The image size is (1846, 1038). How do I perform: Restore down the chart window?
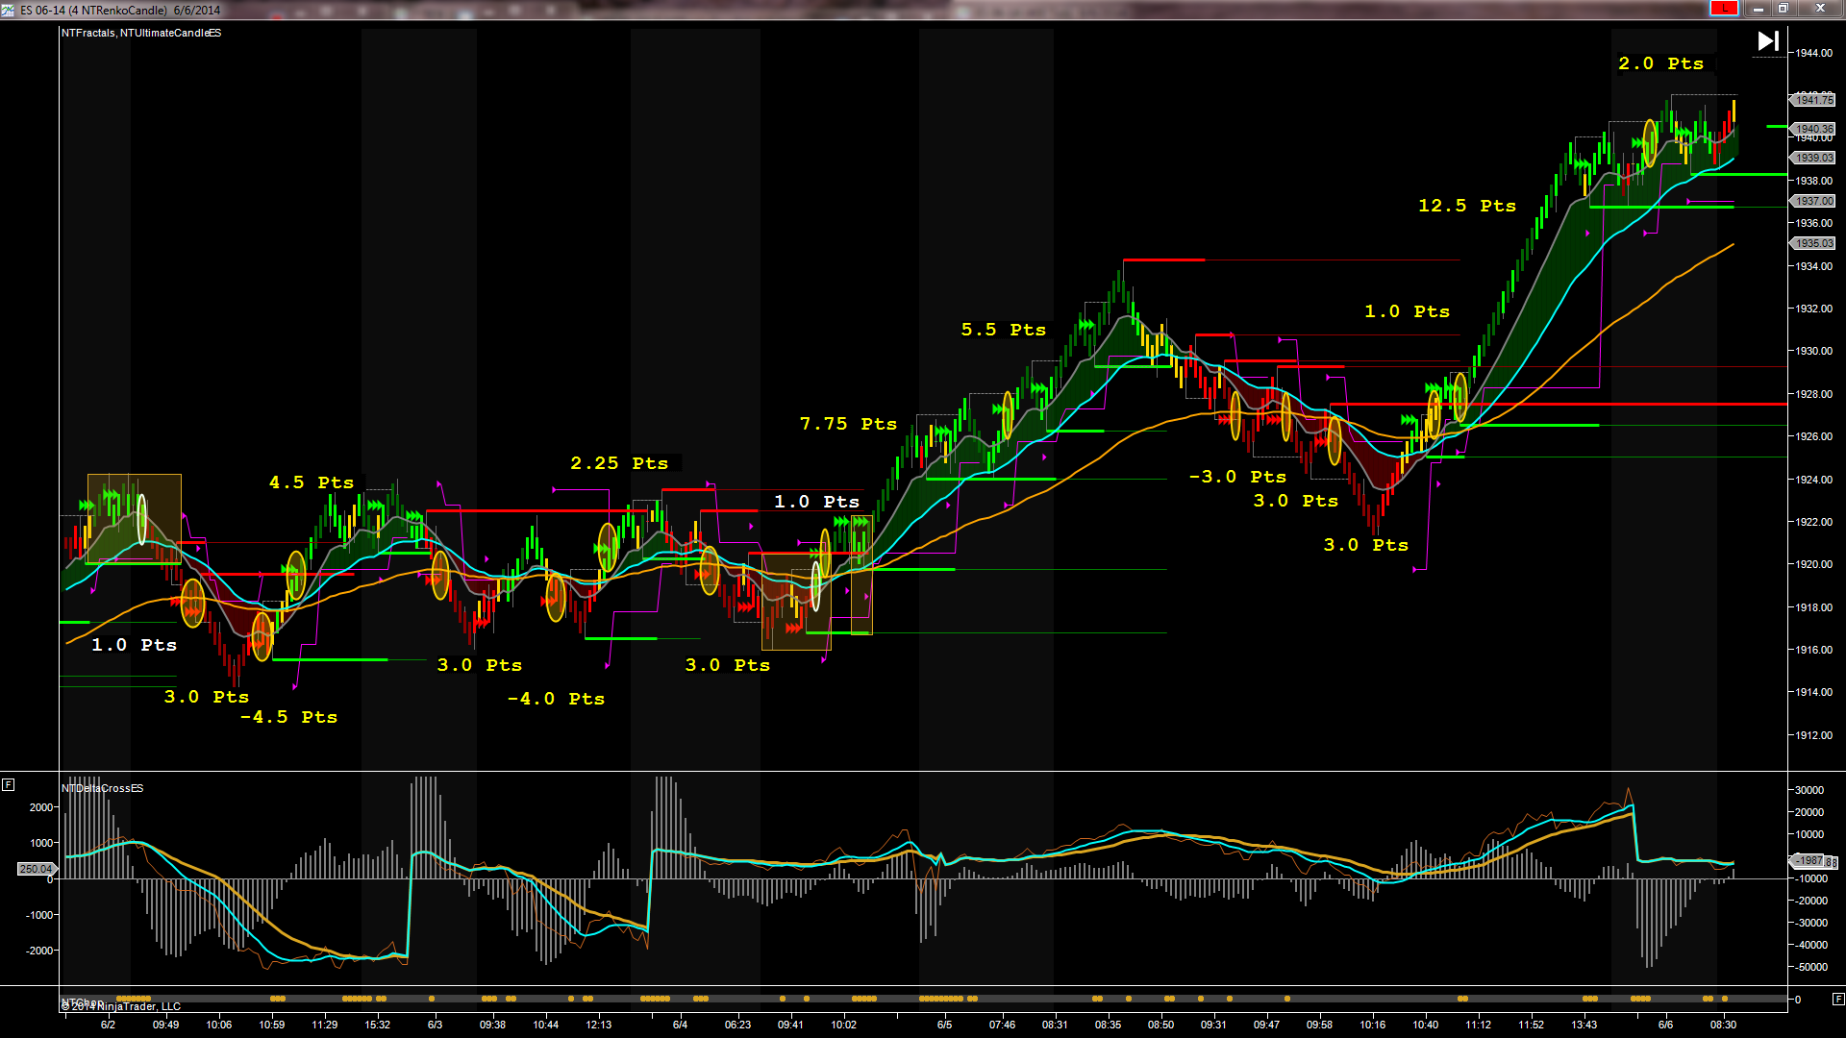coord(1783,9)
